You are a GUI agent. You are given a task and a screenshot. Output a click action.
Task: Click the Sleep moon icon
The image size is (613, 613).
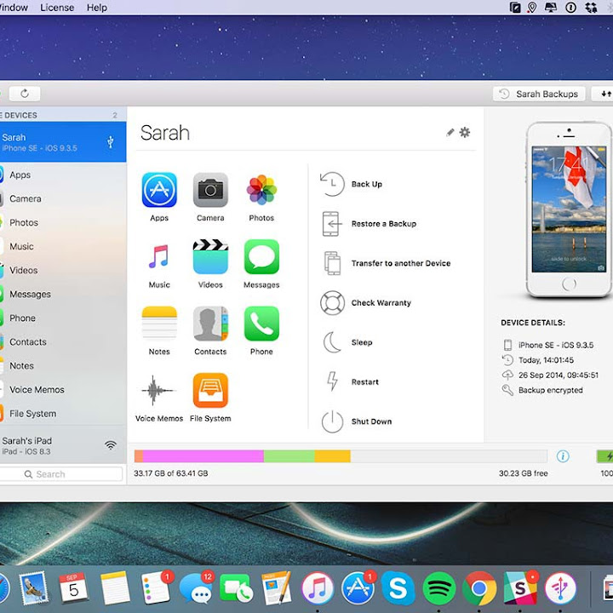[332, 342]
